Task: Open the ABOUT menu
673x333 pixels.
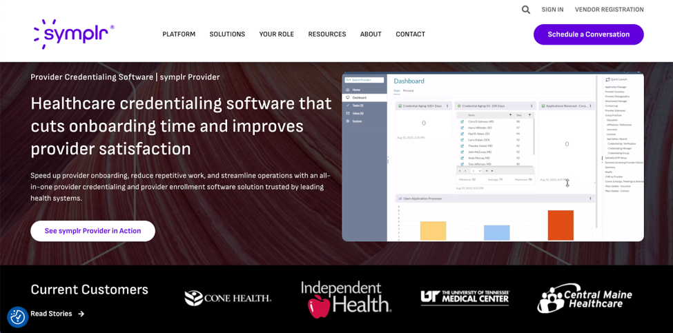Action: tap(371, 34)
